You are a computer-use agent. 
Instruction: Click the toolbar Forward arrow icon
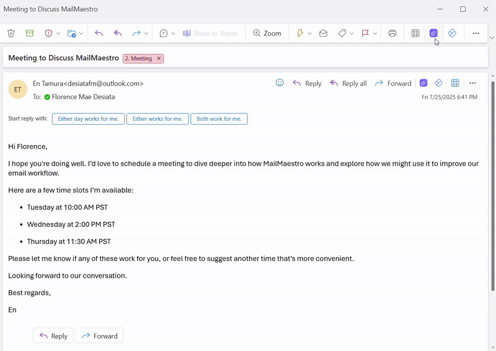(136, 33)
